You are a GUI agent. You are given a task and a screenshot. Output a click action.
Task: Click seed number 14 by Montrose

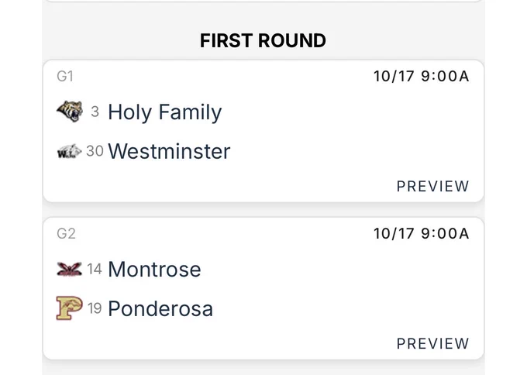click(x=95, y=269)
